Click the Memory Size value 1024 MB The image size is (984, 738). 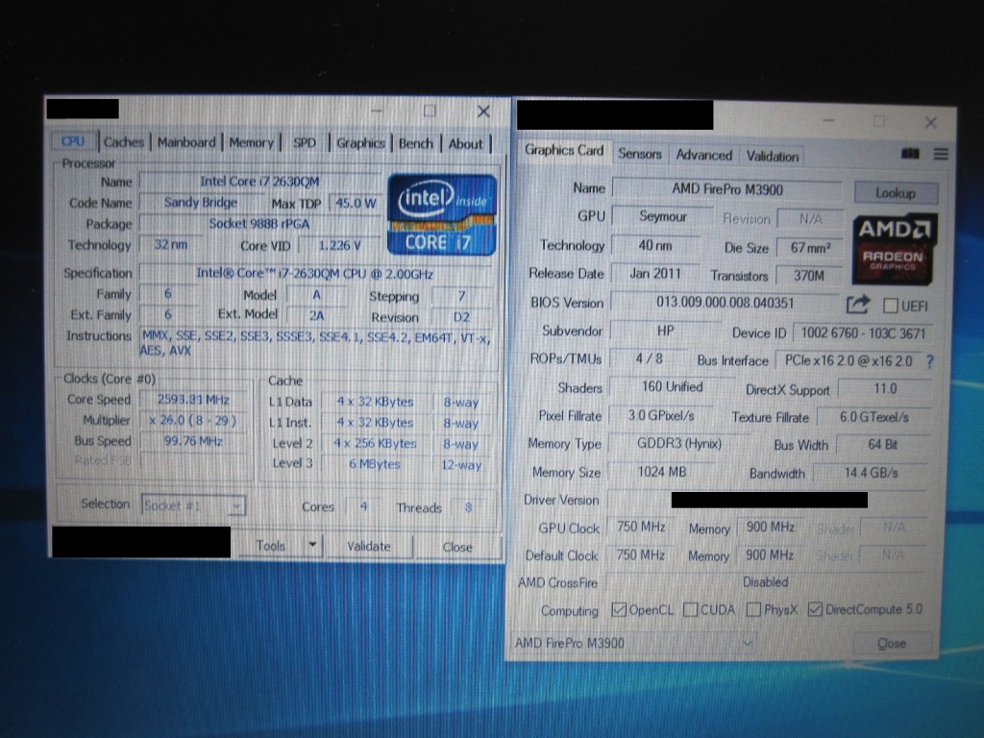click(662, 472)
